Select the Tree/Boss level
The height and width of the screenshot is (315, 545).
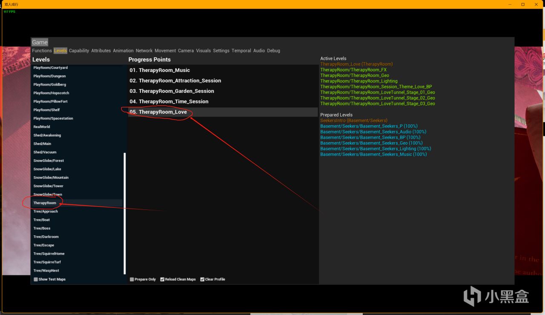tap(77, 228)
